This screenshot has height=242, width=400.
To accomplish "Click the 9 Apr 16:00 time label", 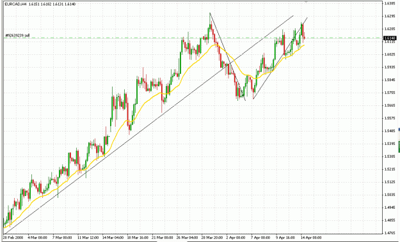I will click(285, 238).
